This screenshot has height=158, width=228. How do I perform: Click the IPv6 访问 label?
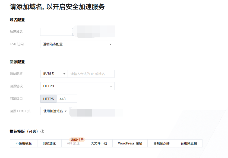pyautogui.click(x=17, y=44)
